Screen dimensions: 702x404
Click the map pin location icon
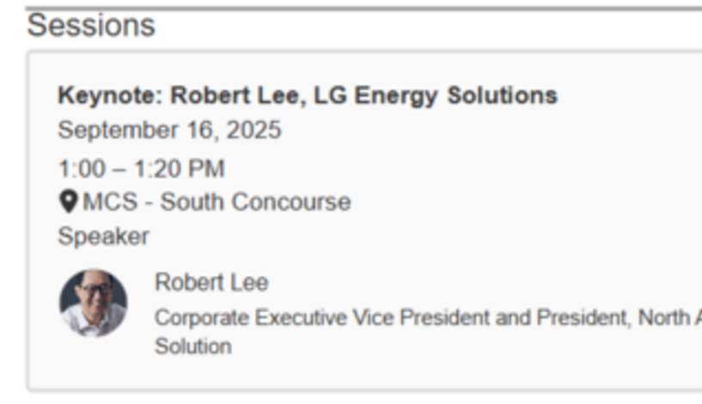pos(69,201)
